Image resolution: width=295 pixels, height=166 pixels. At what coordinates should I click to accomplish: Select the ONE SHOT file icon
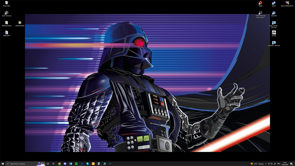tap(7, 34)
